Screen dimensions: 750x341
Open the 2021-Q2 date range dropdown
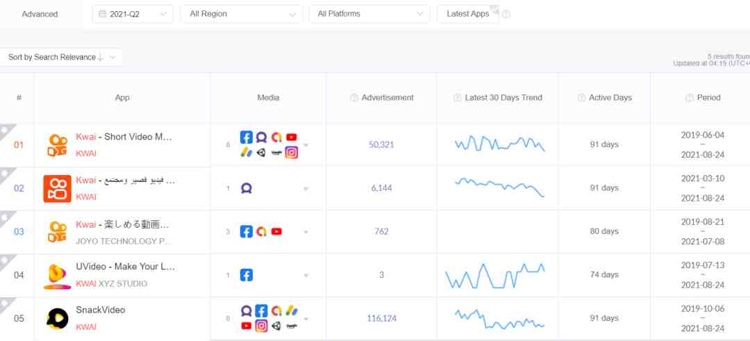tap(133, 14)
